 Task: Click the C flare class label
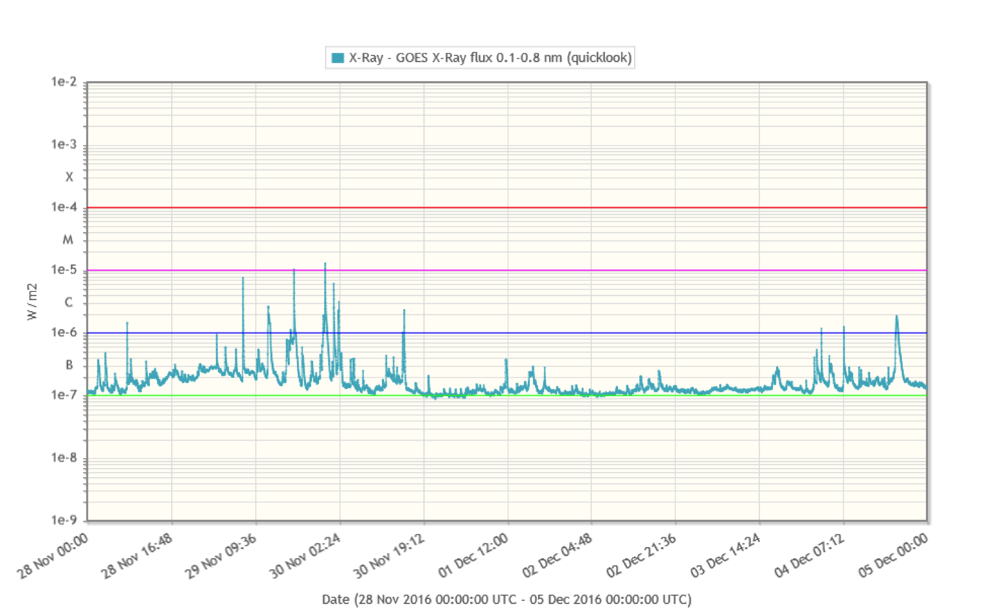pyautogui.click(x=69, y=302)
